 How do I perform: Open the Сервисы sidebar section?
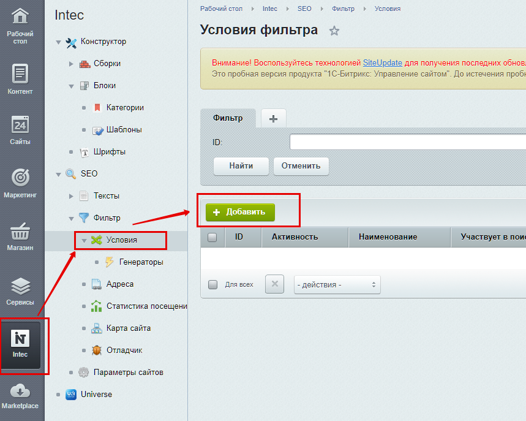20,290
